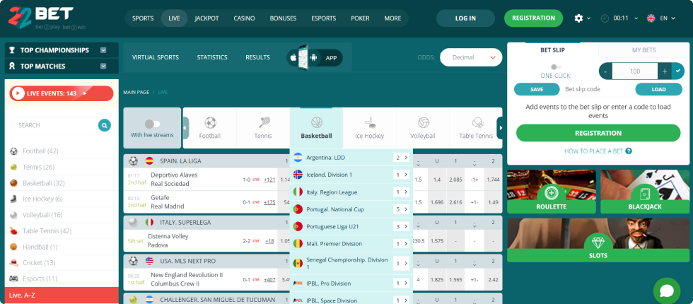Select the Ice Hockey icon in sports carousel
693x304 pixels.
coord(370,122)
